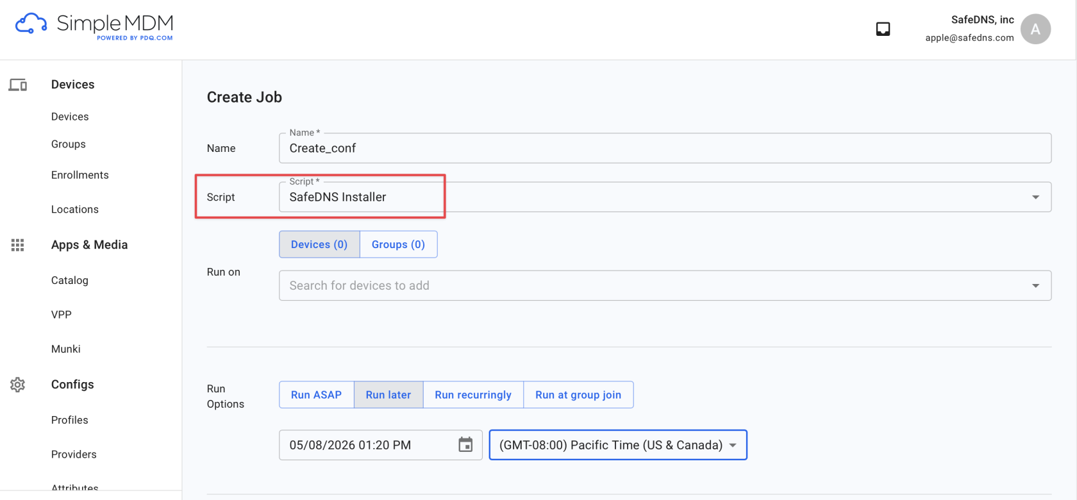Viewport: 1077px width, 500px height.
Task: Open the account avatar with letter A
Action: (x=1035, y=29)
